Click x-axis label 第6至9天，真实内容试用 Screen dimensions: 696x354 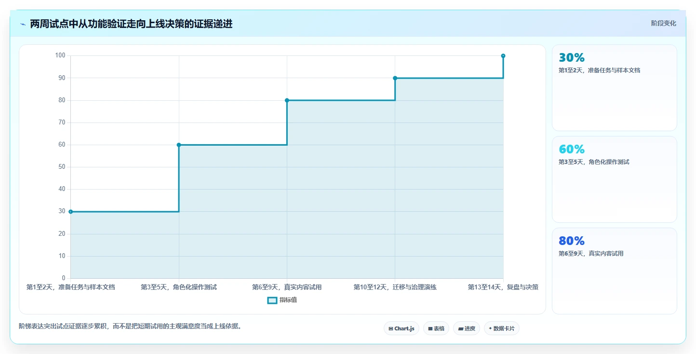point(287,287)
